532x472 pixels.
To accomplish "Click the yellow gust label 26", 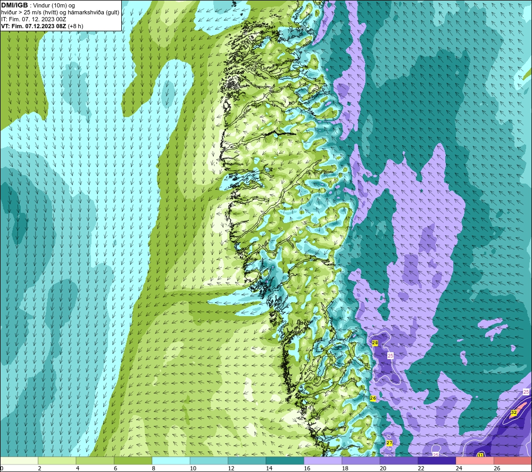I will [x=373, y=399].
